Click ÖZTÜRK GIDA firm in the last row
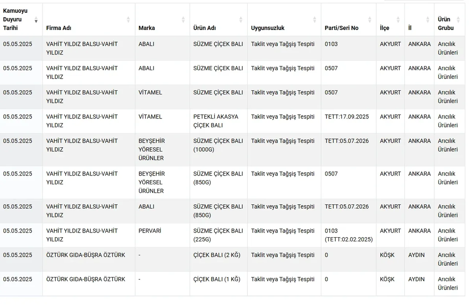Viewport: 469px width, 305px height. point(86,279)
